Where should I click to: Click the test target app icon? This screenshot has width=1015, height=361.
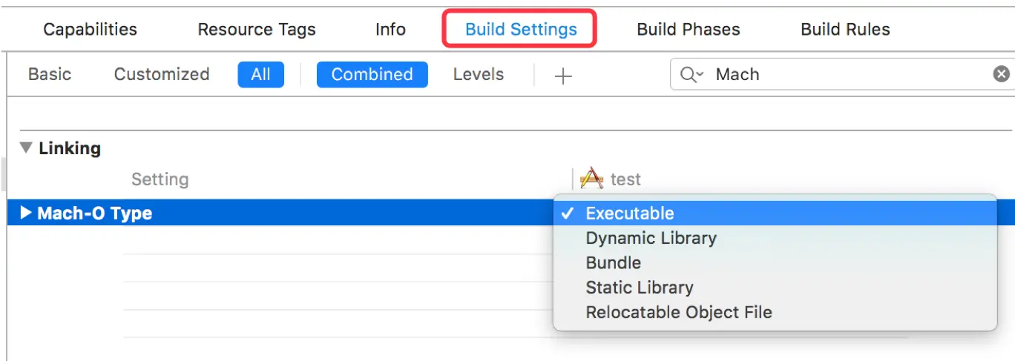pos(591,179)
